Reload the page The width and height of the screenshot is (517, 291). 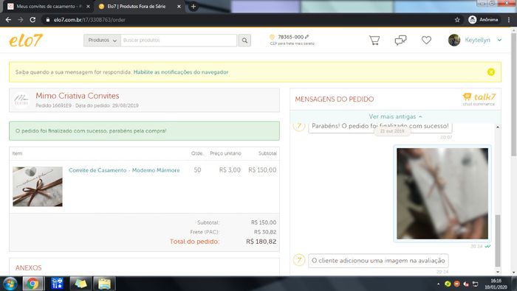coord(32,20)
